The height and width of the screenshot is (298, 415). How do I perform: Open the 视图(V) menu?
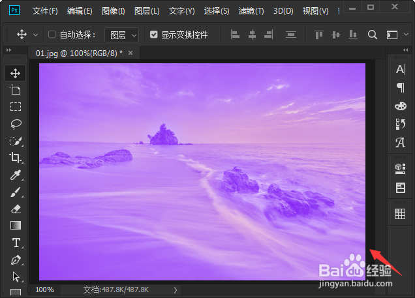tap(315, 11)
